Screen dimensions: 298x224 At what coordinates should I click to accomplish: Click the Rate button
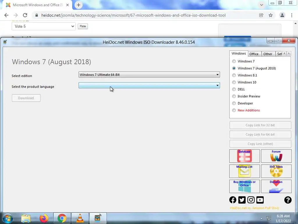point(83,26)
